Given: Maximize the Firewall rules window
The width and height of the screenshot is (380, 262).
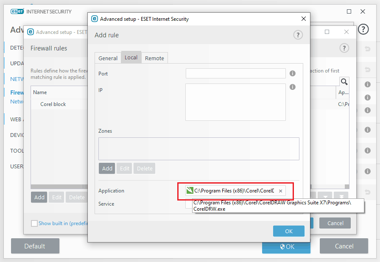Looking at the screenshot, I should pos(327,32).
